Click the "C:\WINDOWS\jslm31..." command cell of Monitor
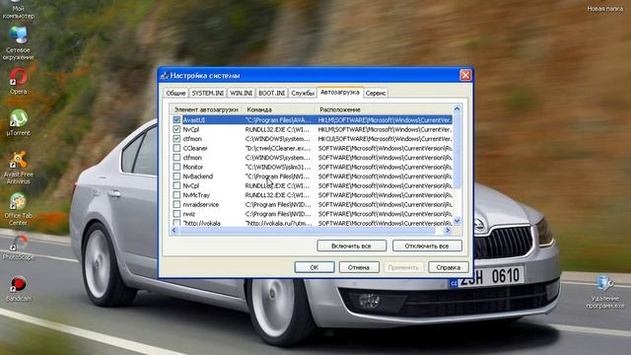The width and height of the screenshot is (631, 355). click(x=278, y=167)
